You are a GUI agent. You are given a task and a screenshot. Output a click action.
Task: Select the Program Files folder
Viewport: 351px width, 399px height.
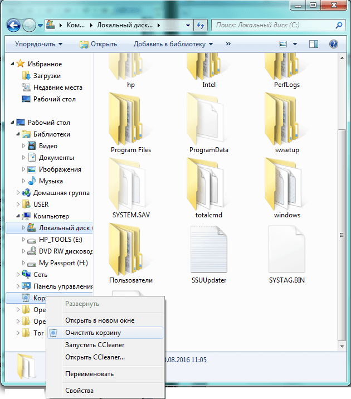click(x=131, y=123)
